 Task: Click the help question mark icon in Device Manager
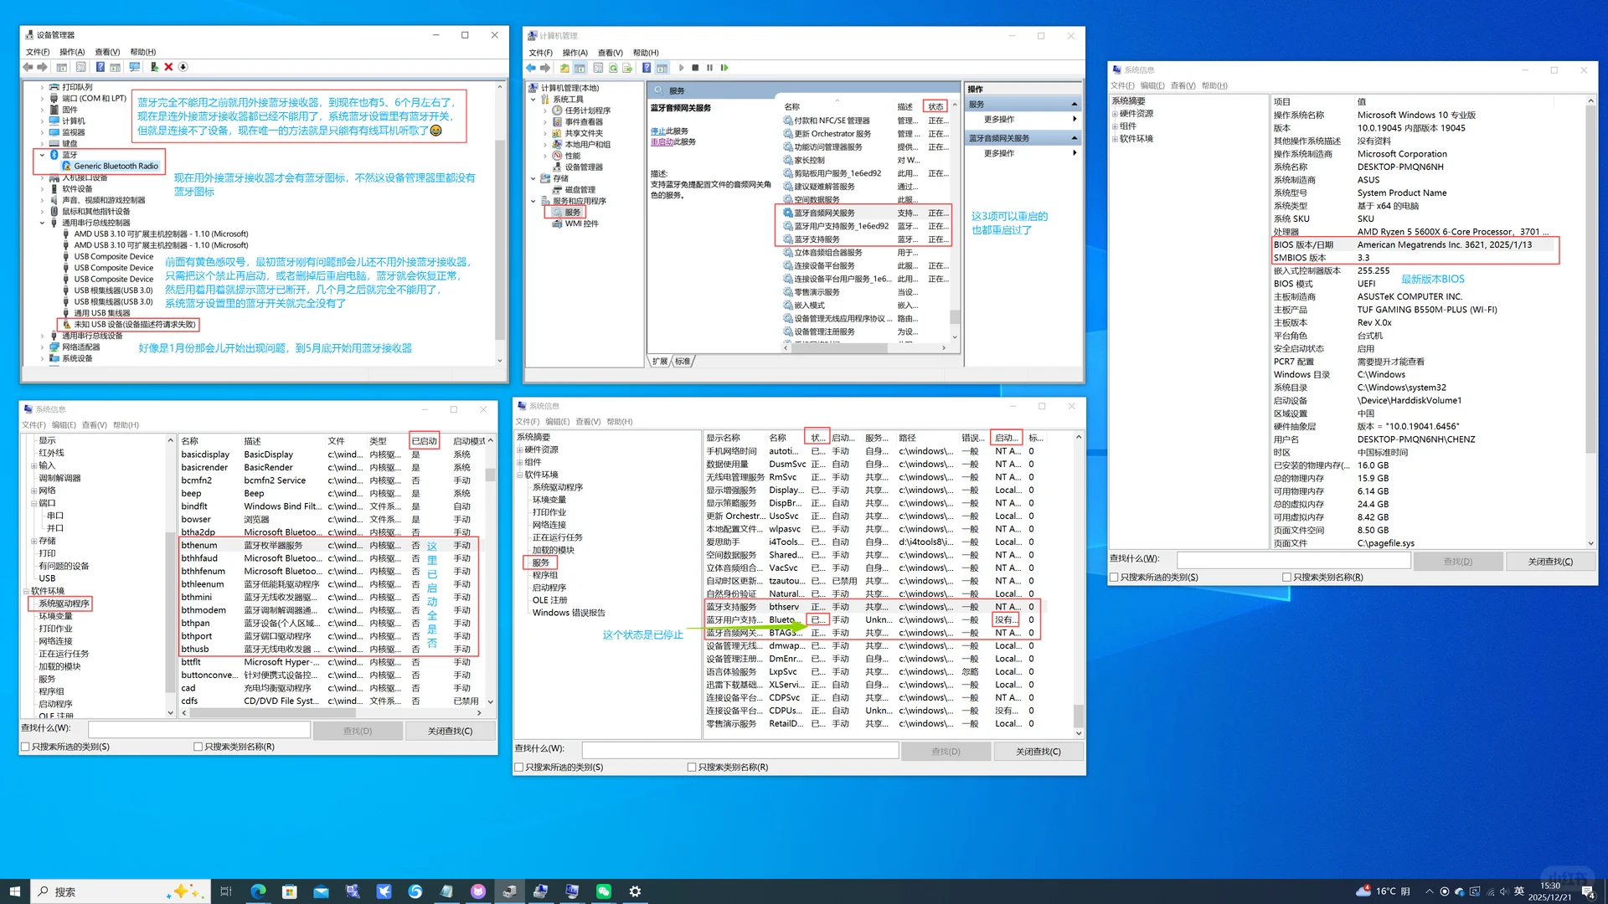point(100,68)
